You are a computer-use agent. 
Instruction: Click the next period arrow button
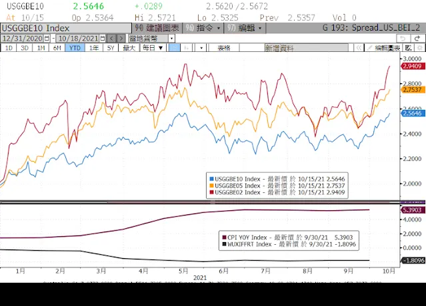(121, 39)
